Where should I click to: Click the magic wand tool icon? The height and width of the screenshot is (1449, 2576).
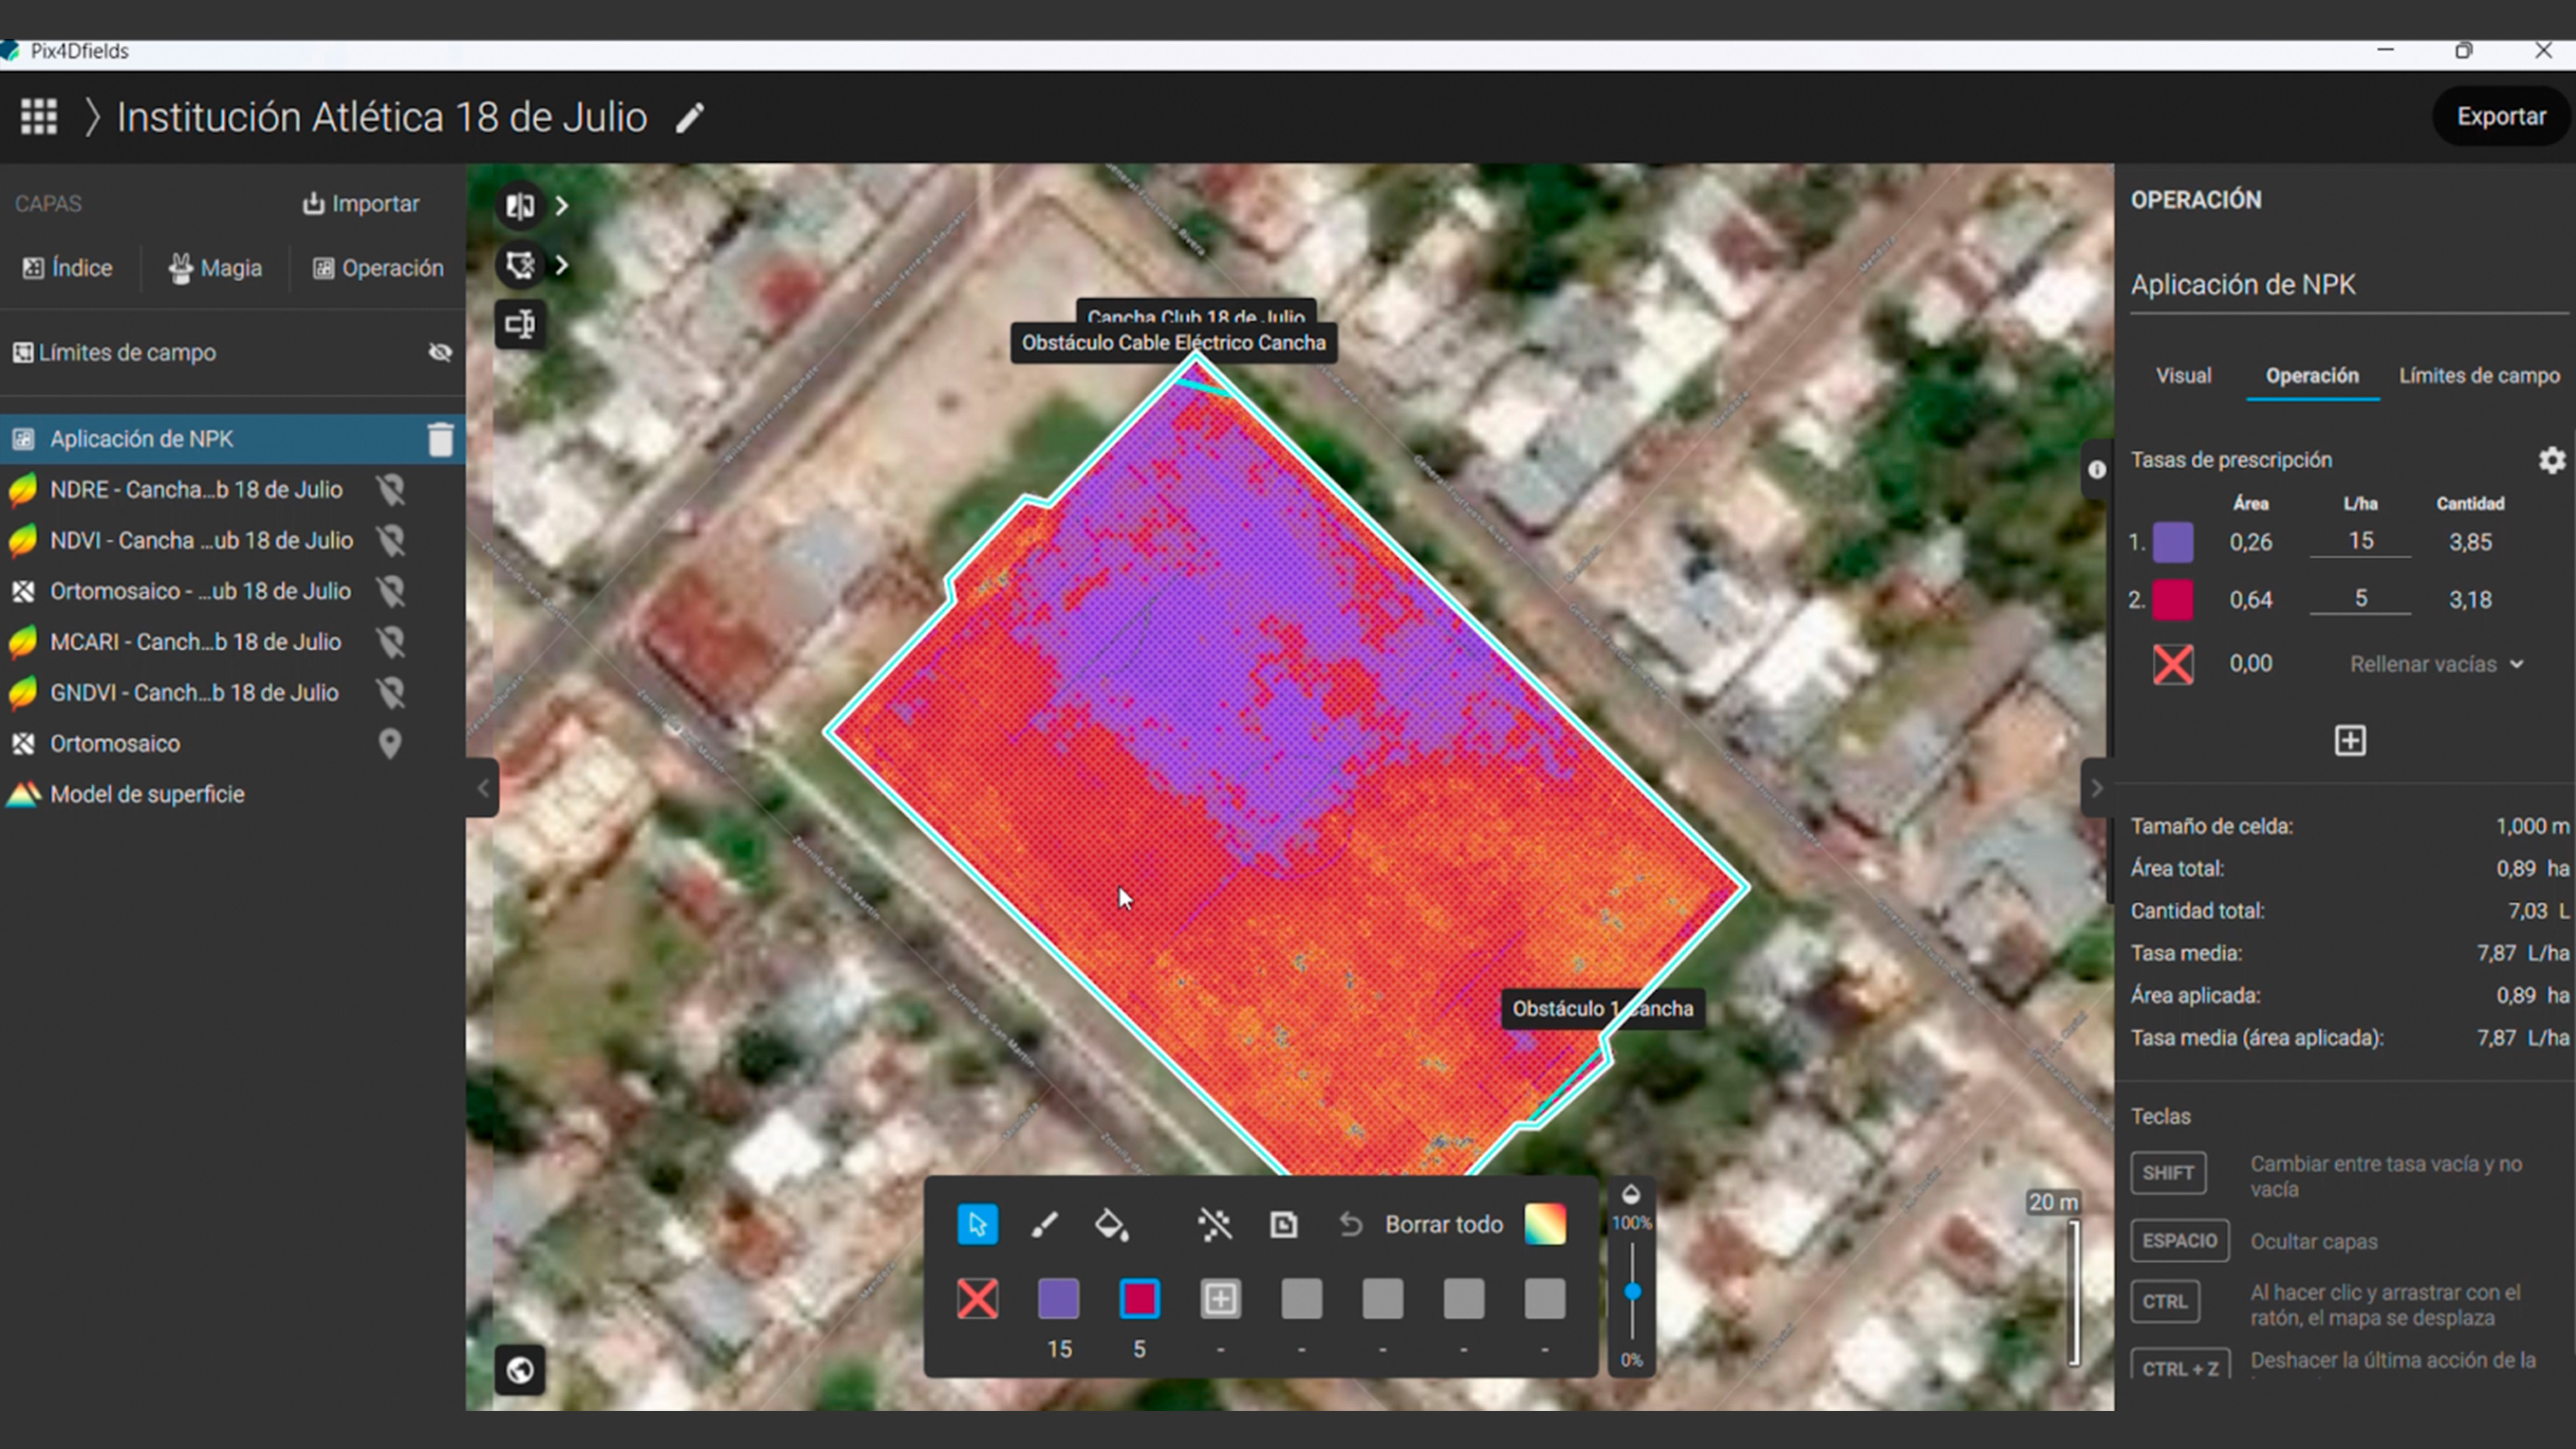click(1214, 1224)
